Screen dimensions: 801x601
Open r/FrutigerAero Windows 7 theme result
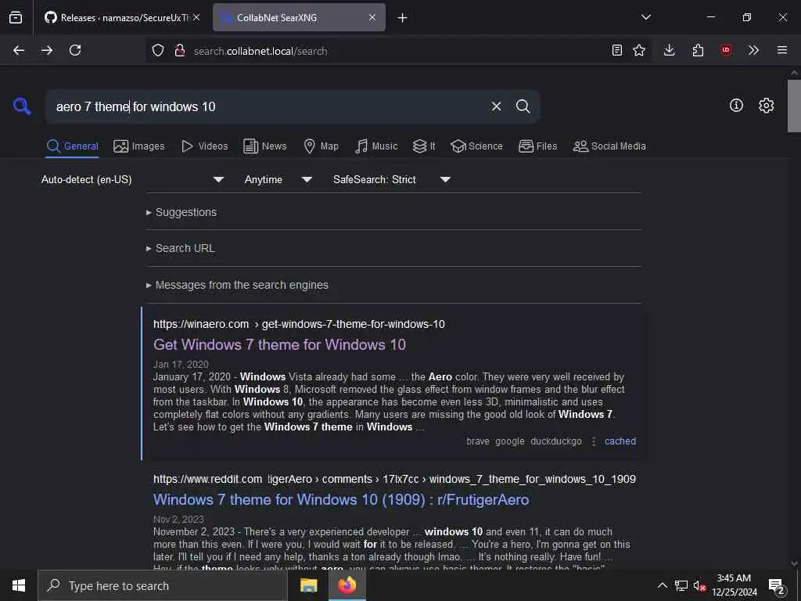click(341, 499)
